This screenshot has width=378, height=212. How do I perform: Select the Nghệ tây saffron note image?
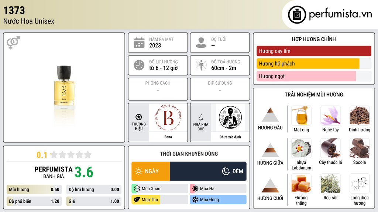coord(330,115)
